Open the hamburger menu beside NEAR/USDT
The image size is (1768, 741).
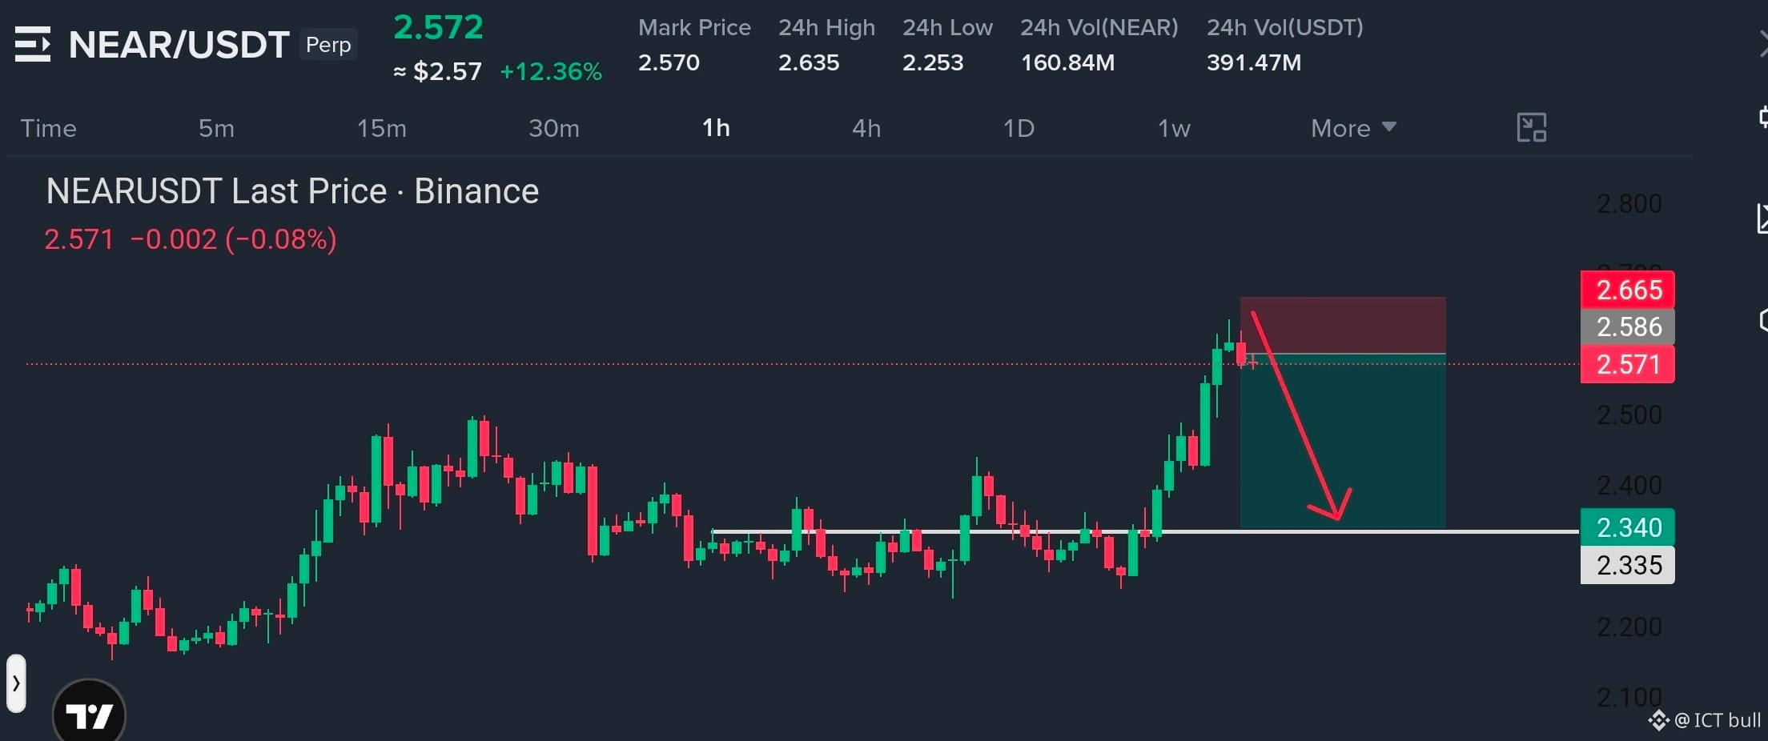coord(33,44)
